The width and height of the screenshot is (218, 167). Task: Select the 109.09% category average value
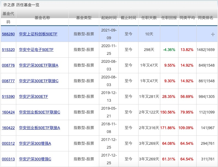[186, 128]
